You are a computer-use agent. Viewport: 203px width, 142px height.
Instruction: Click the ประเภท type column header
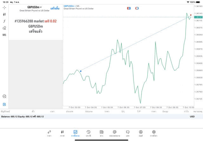(x=69, y=112)
